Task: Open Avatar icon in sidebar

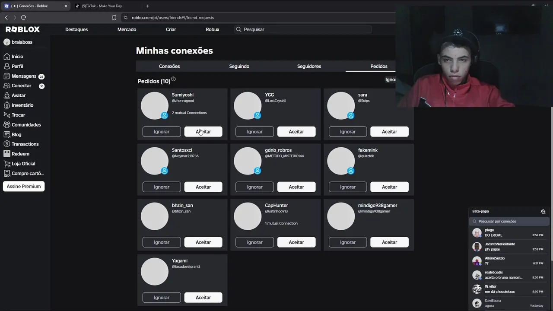Action: [6, 95]
